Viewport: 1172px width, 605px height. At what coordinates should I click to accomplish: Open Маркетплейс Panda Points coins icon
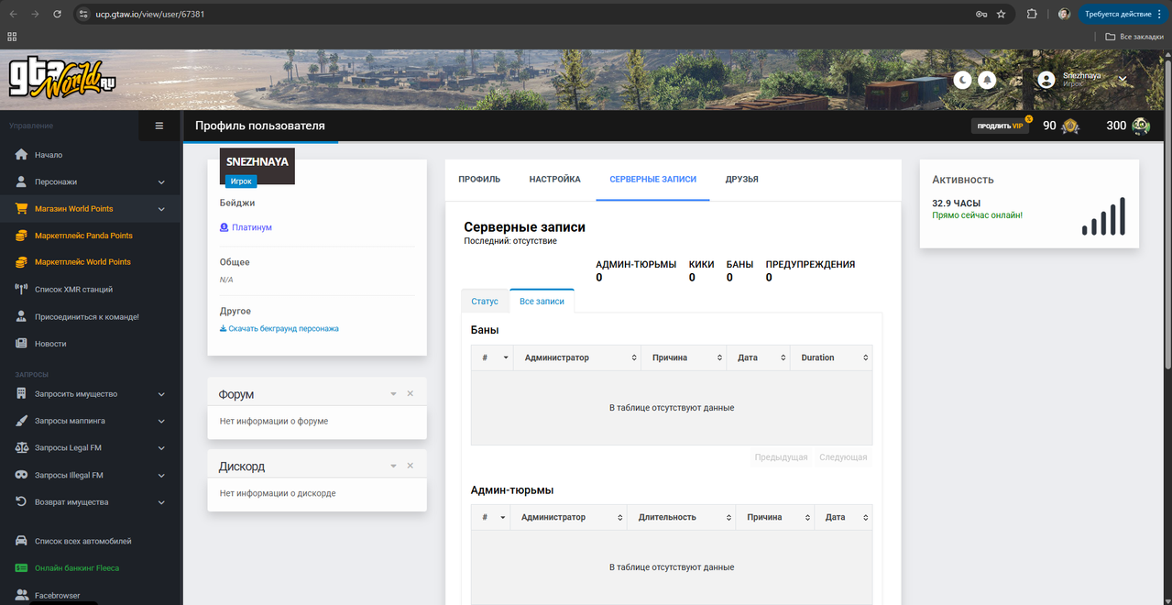coord(21,236)
